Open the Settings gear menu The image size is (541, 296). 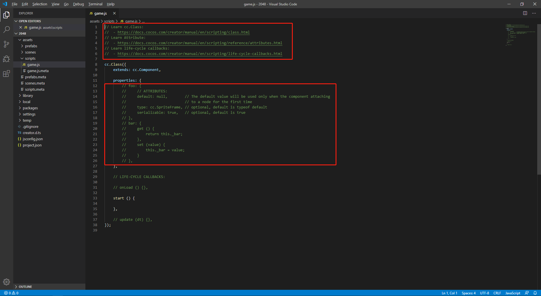pos(6,282)
